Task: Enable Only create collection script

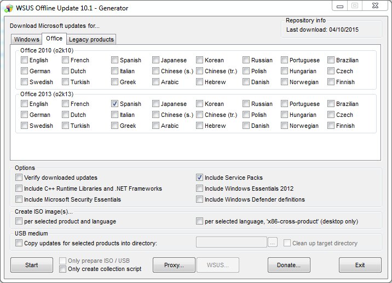Action: click(63, 269)
